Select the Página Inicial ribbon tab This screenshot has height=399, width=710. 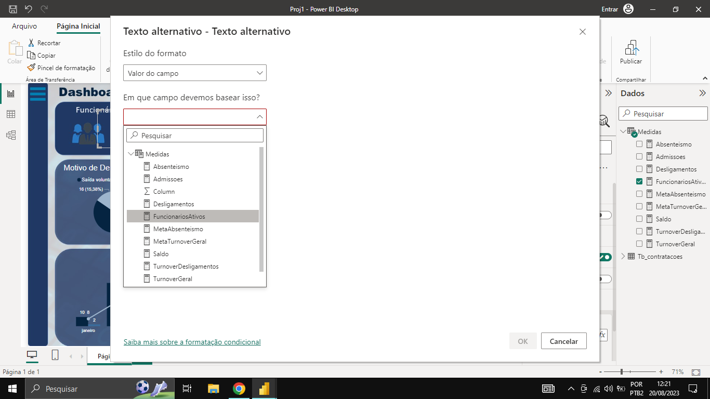tap(78, 26)
